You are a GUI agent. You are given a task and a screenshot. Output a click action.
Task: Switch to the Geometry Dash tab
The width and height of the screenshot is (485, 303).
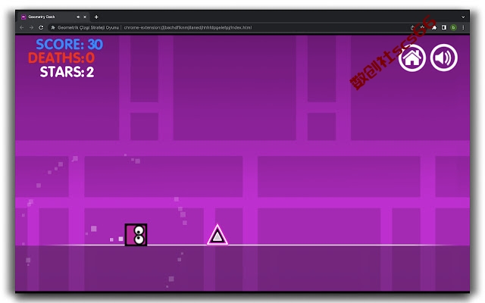(x=53, y=17)
